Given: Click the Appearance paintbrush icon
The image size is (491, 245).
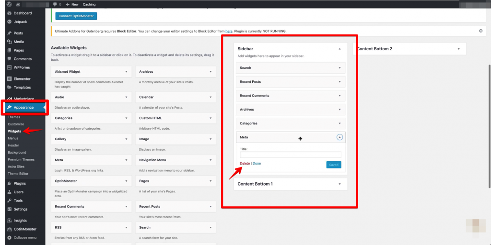Looking at the screenshot, I should pyautogui.click(x=10, y=107).
